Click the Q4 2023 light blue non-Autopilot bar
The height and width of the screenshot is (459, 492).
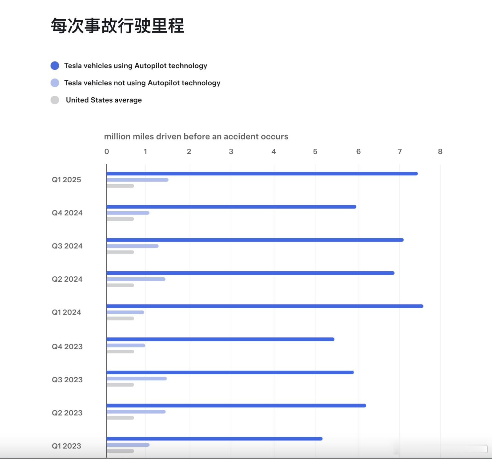[x=126, y=345]
